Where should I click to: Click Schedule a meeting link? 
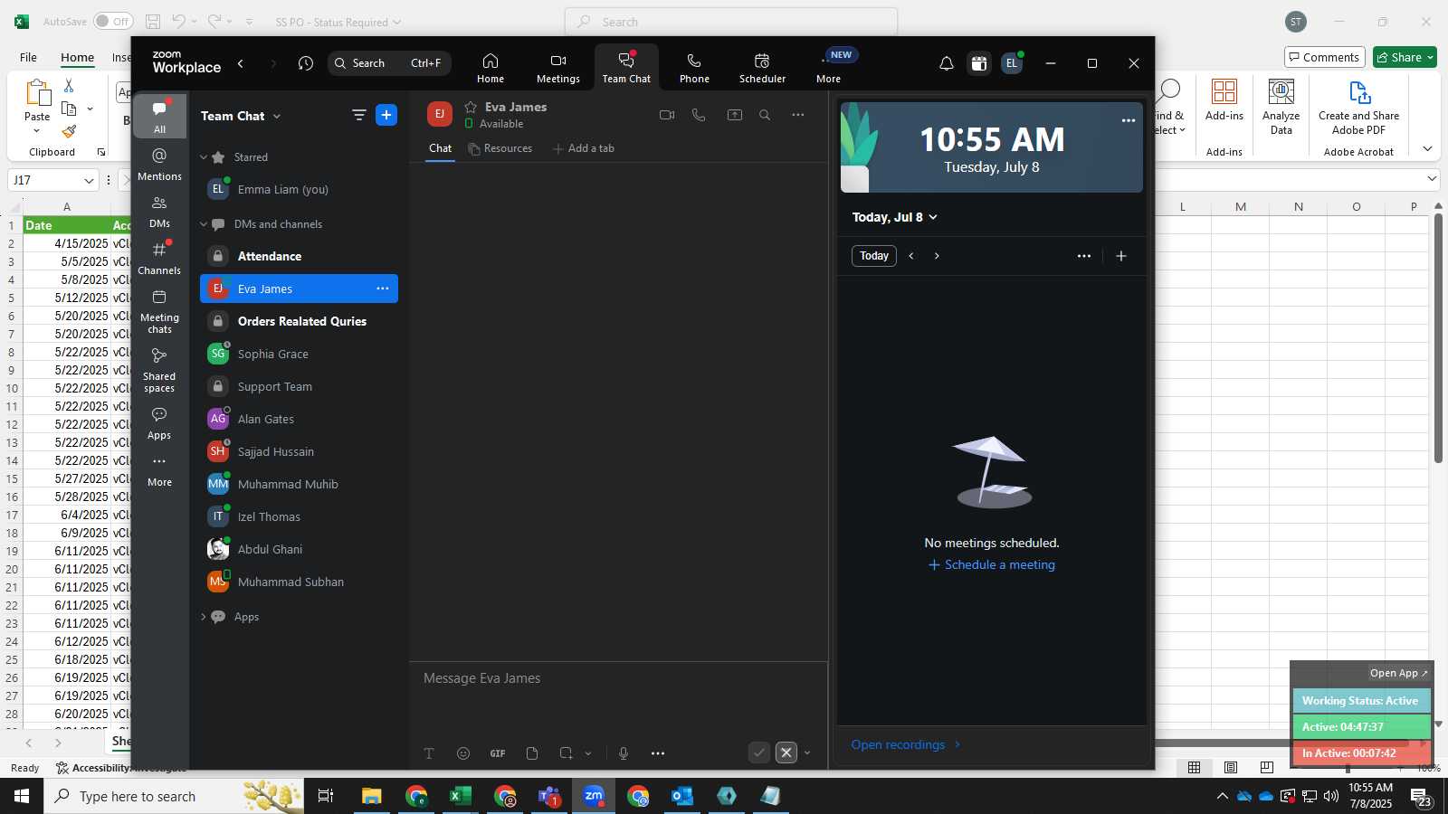991,564
